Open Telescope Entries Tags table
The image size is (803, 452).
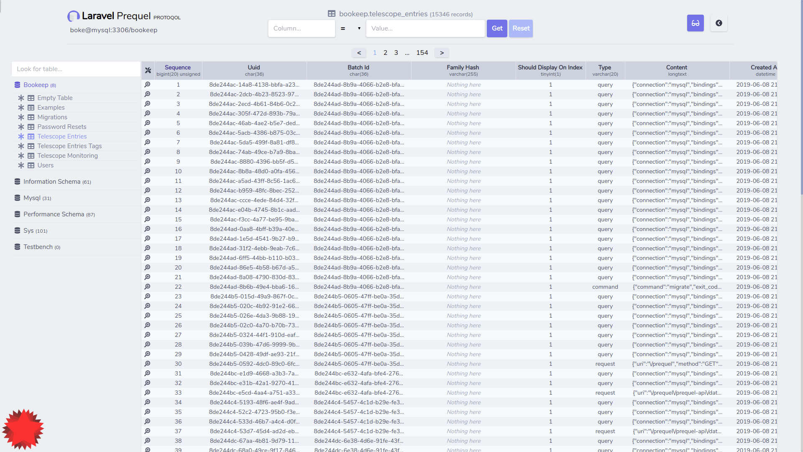pos(69,146)
